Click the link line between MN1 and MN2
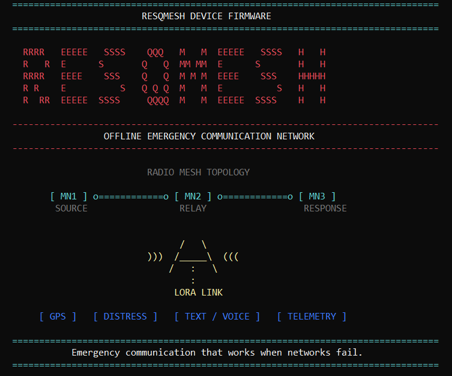This screenshot has height=376, width=452. coord(131,197)
